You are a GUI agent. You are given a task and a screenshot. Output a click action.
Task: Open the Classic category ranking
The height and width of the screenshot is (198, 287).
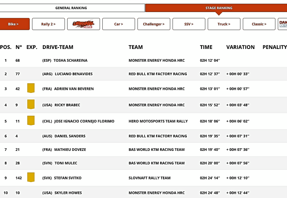(259, 24)
